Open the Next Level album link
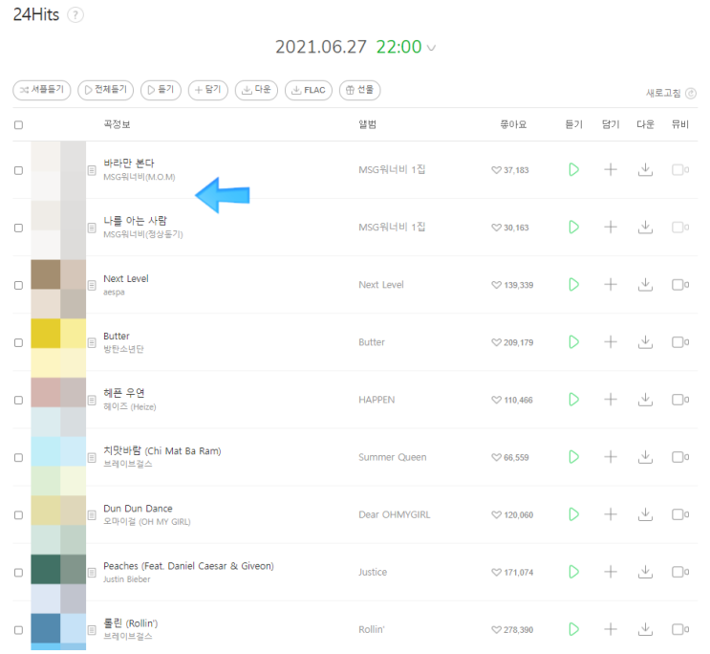The height and width of the screenshot is (654, 710). click(381, 285)
